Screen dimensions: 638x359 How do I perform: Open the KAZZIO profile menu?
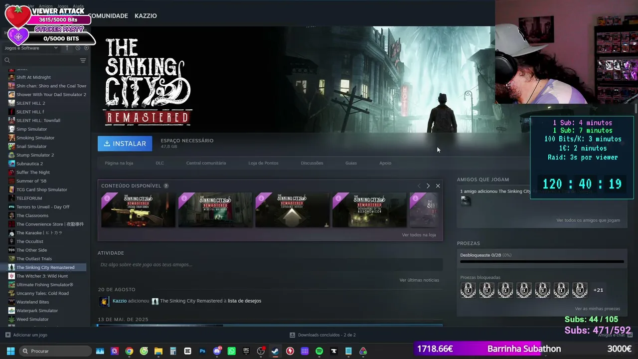point(146,16)
